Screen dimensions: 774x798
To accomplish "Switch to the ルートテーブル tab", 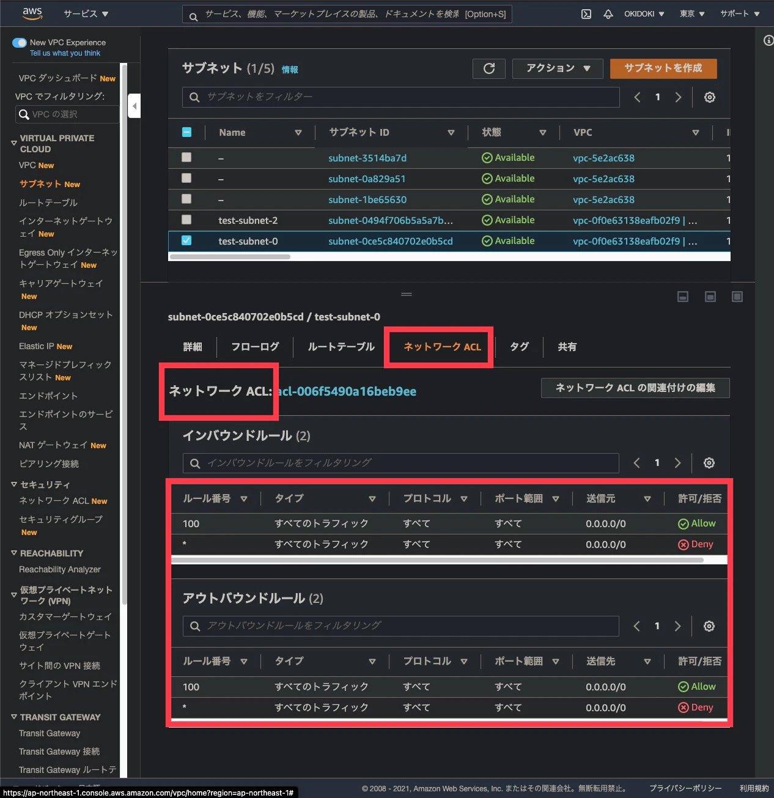I will [x=341, y=347].
